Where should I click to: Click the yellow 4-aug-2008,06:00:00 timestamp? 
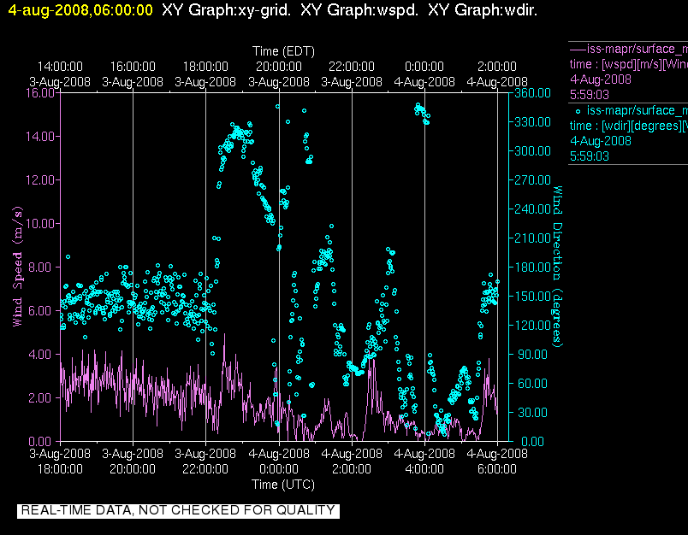(x=80, y=9)
